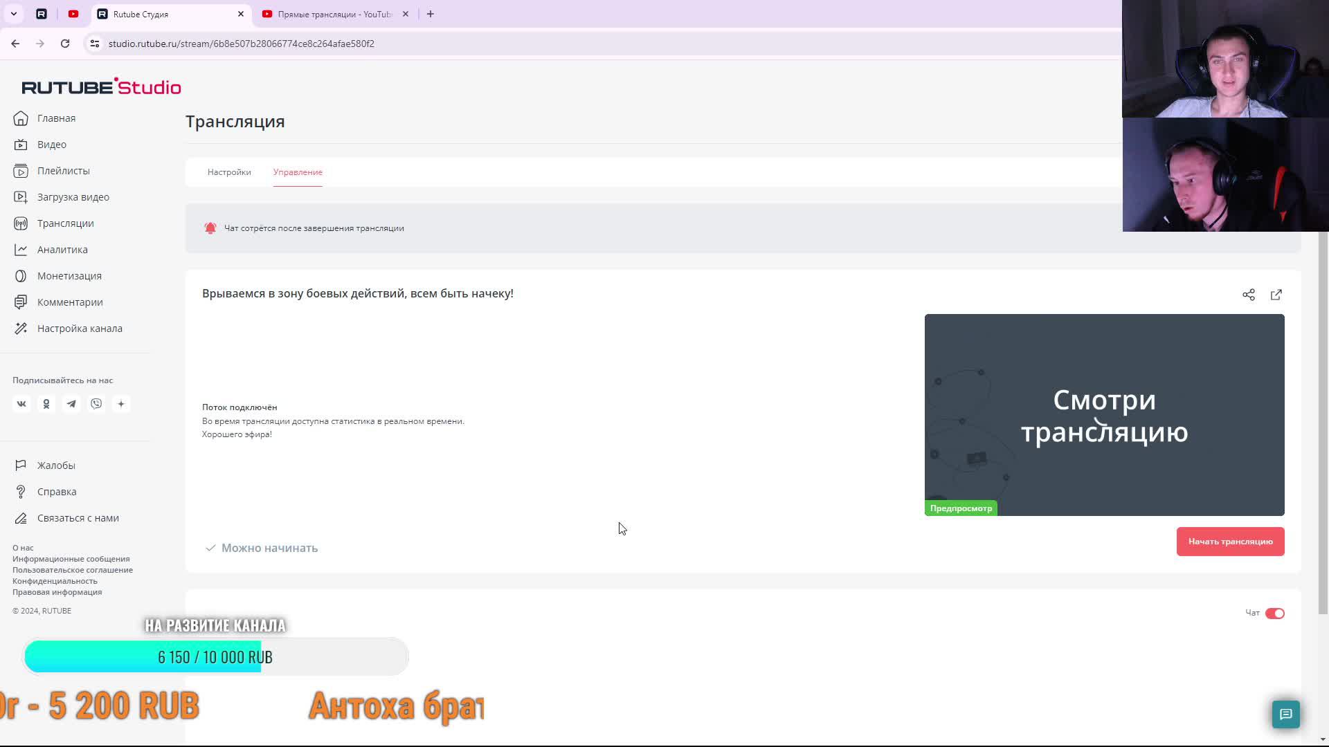Click the share icon near stream title

click(1248, 295)
